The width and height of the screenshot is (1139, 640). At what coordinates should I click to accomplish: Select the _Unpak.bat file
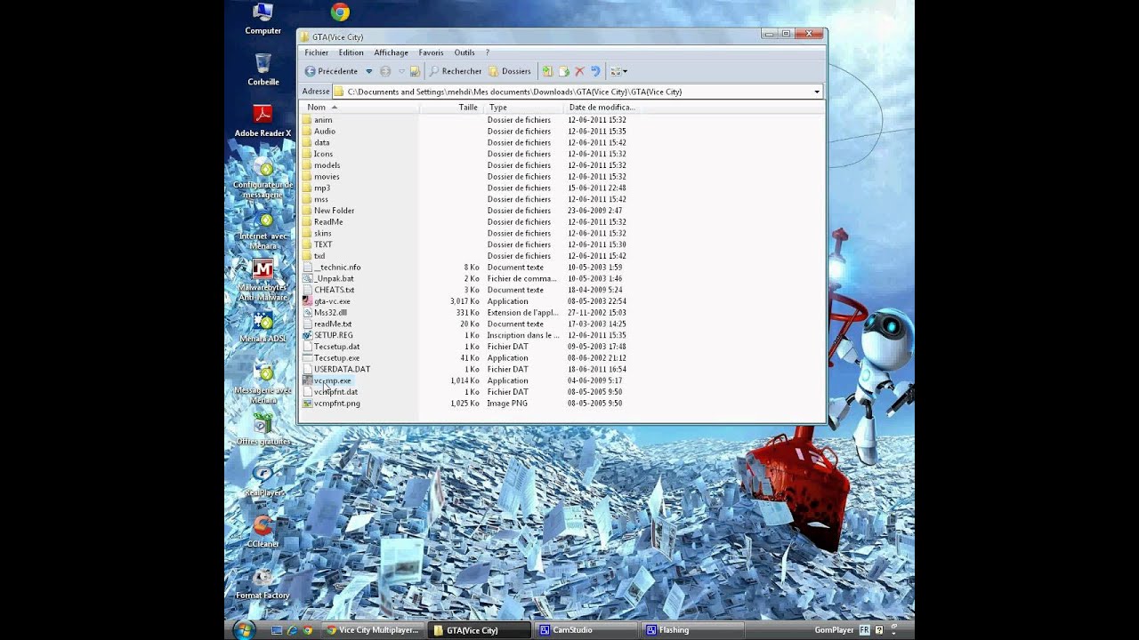click(x=328, y=279)
